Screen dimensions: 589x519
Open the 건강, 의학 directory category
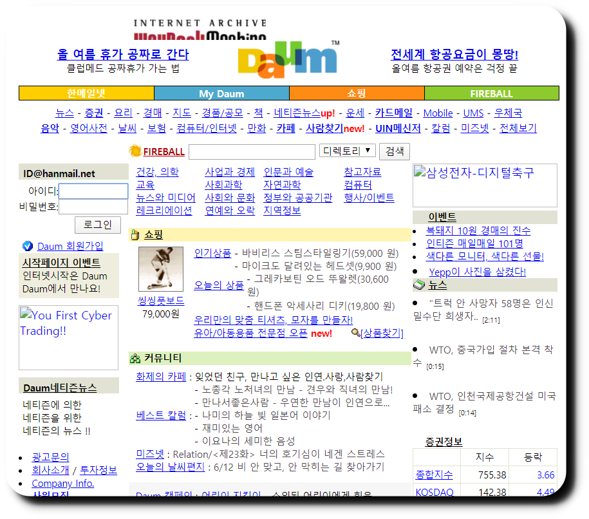tap(158, 172)
